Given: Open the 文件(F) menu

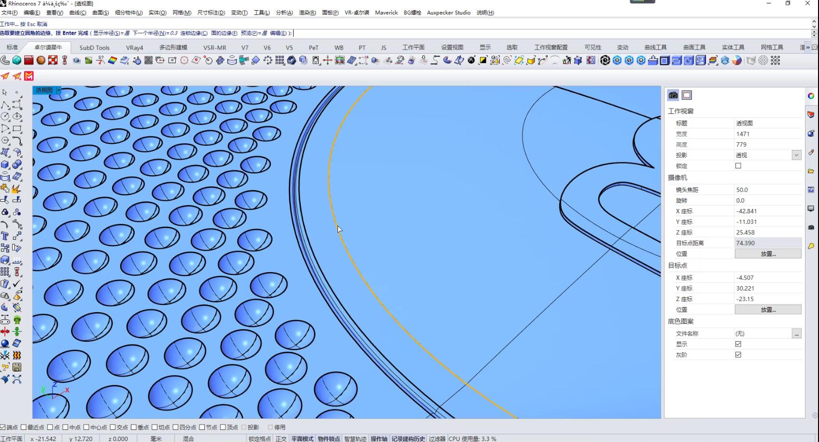Looking at the screenshot, I should coord(9,13).
